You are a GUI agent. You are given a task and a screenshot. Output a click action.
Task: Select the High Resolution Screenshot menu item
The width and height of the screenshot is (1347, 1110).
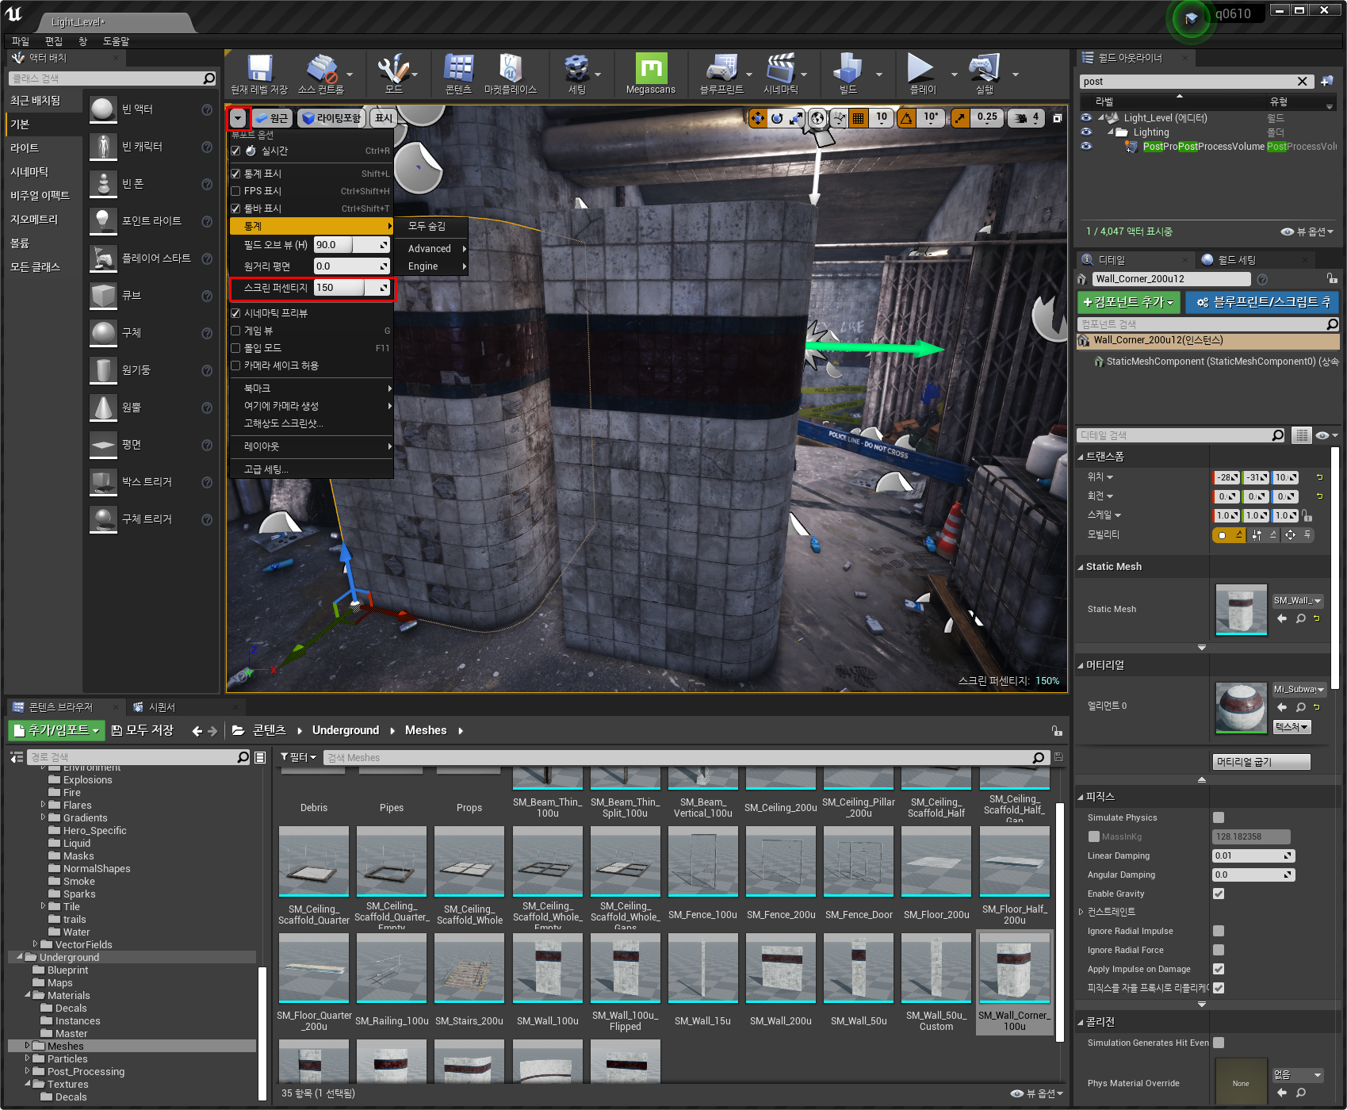(x=283, y=423)
